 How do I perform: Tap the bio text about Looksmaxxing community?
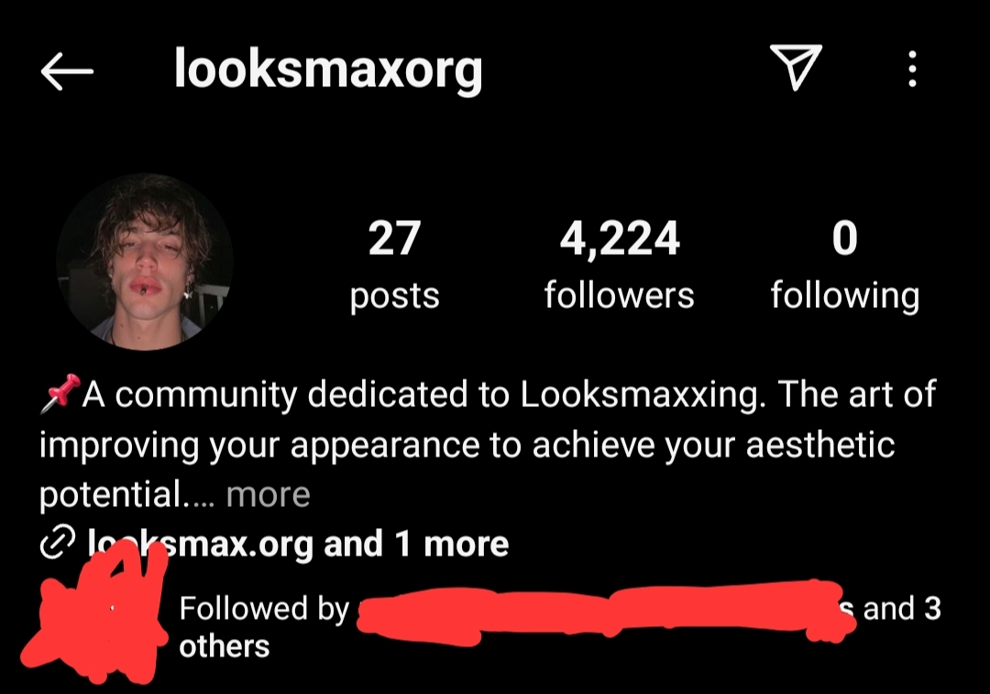(x=488, y=444)
